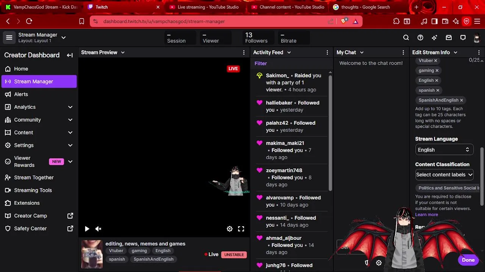Click the browser address bar URL
This screenshot has height=272, width=485.
164,22
